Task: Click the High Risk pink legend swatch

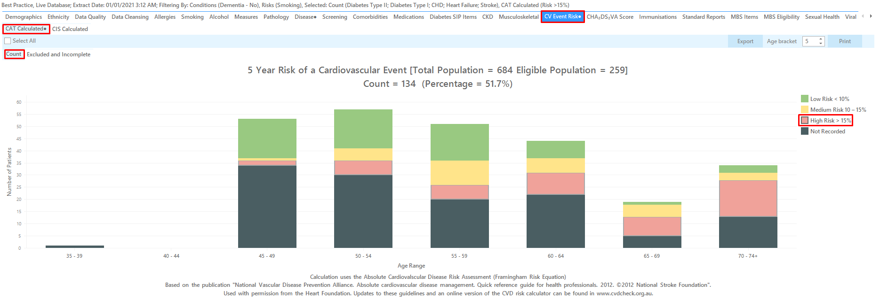Action: [805, 120]
